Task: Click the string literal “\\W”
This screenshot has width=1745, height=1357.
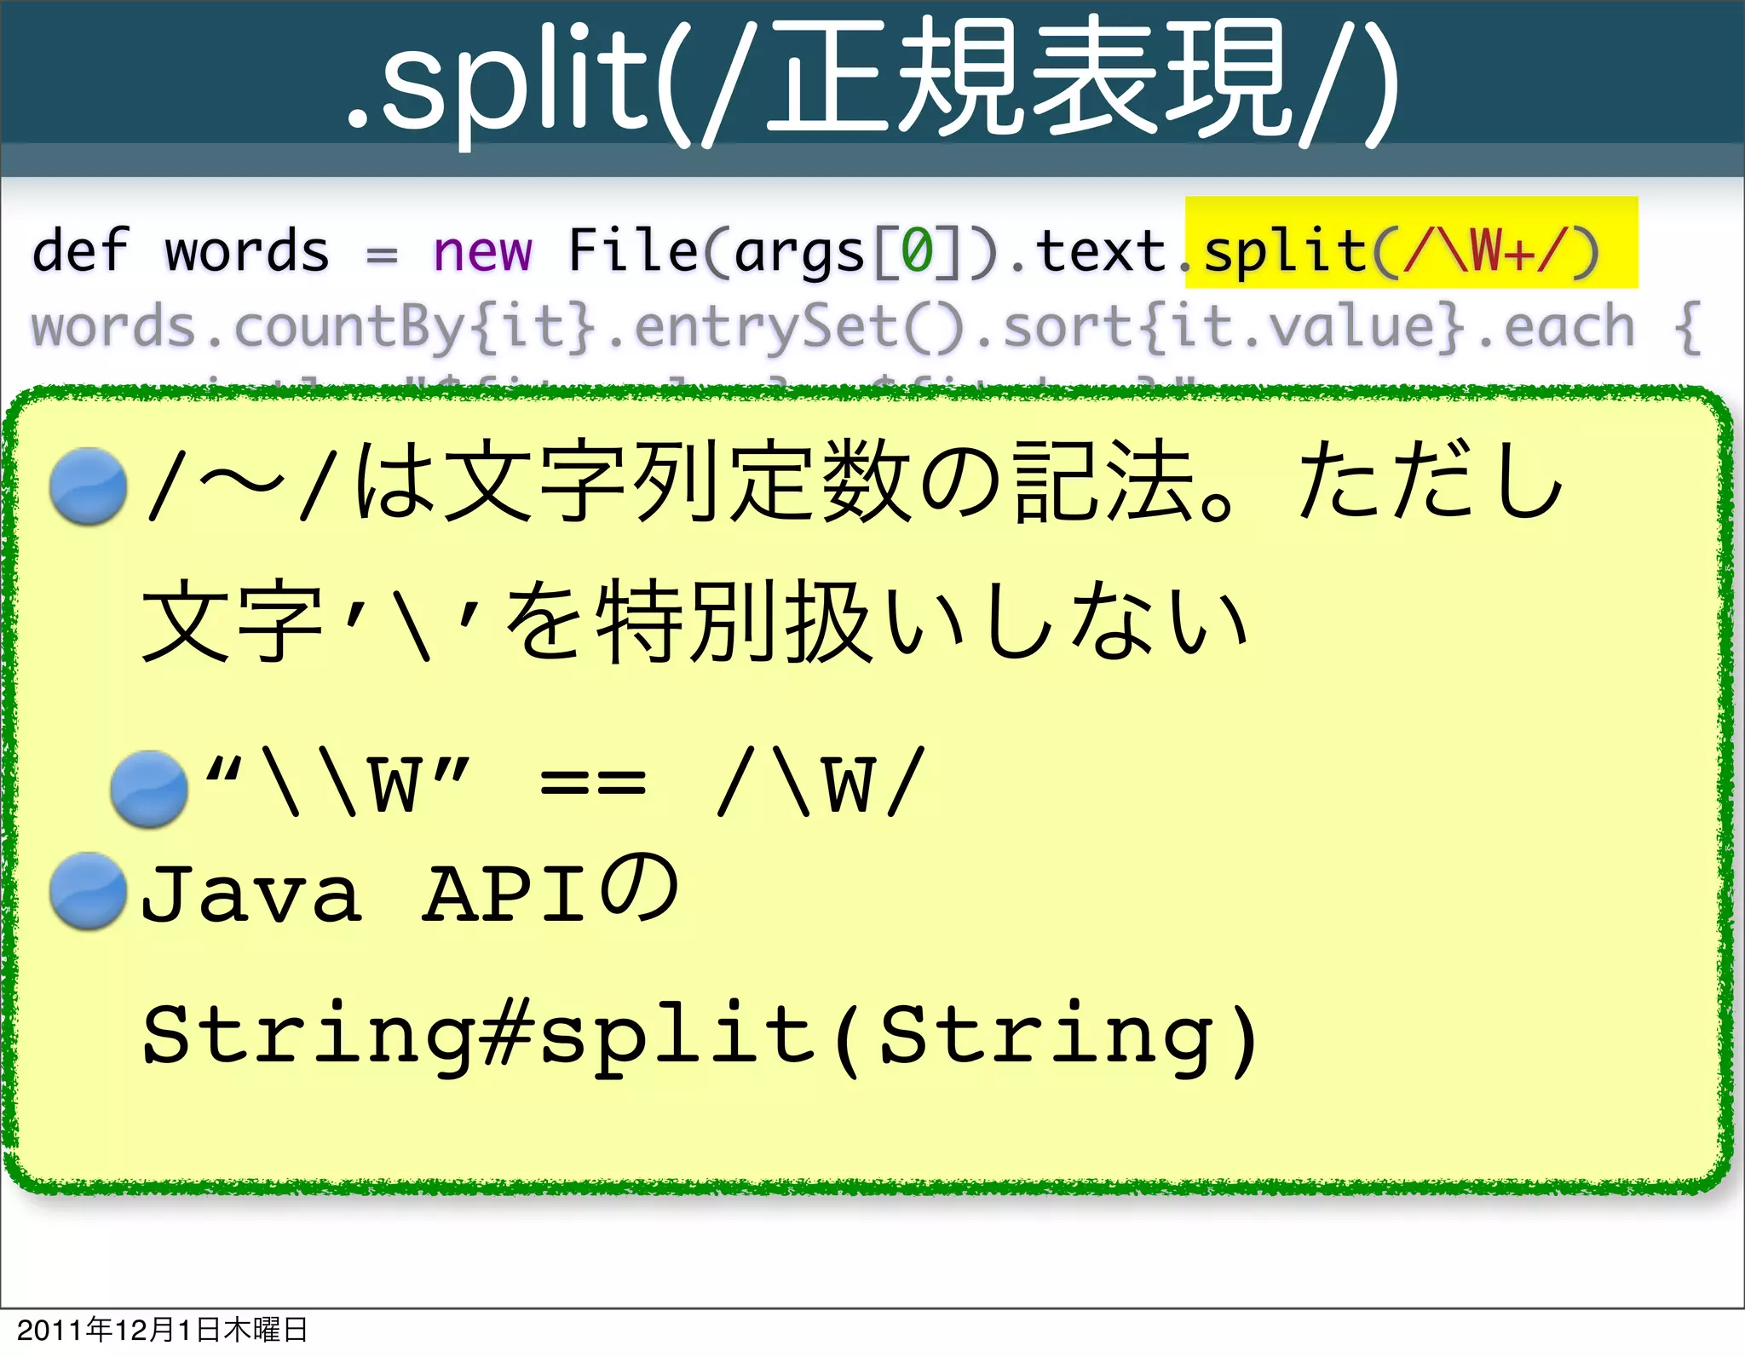Action: [x=337, y=783]
